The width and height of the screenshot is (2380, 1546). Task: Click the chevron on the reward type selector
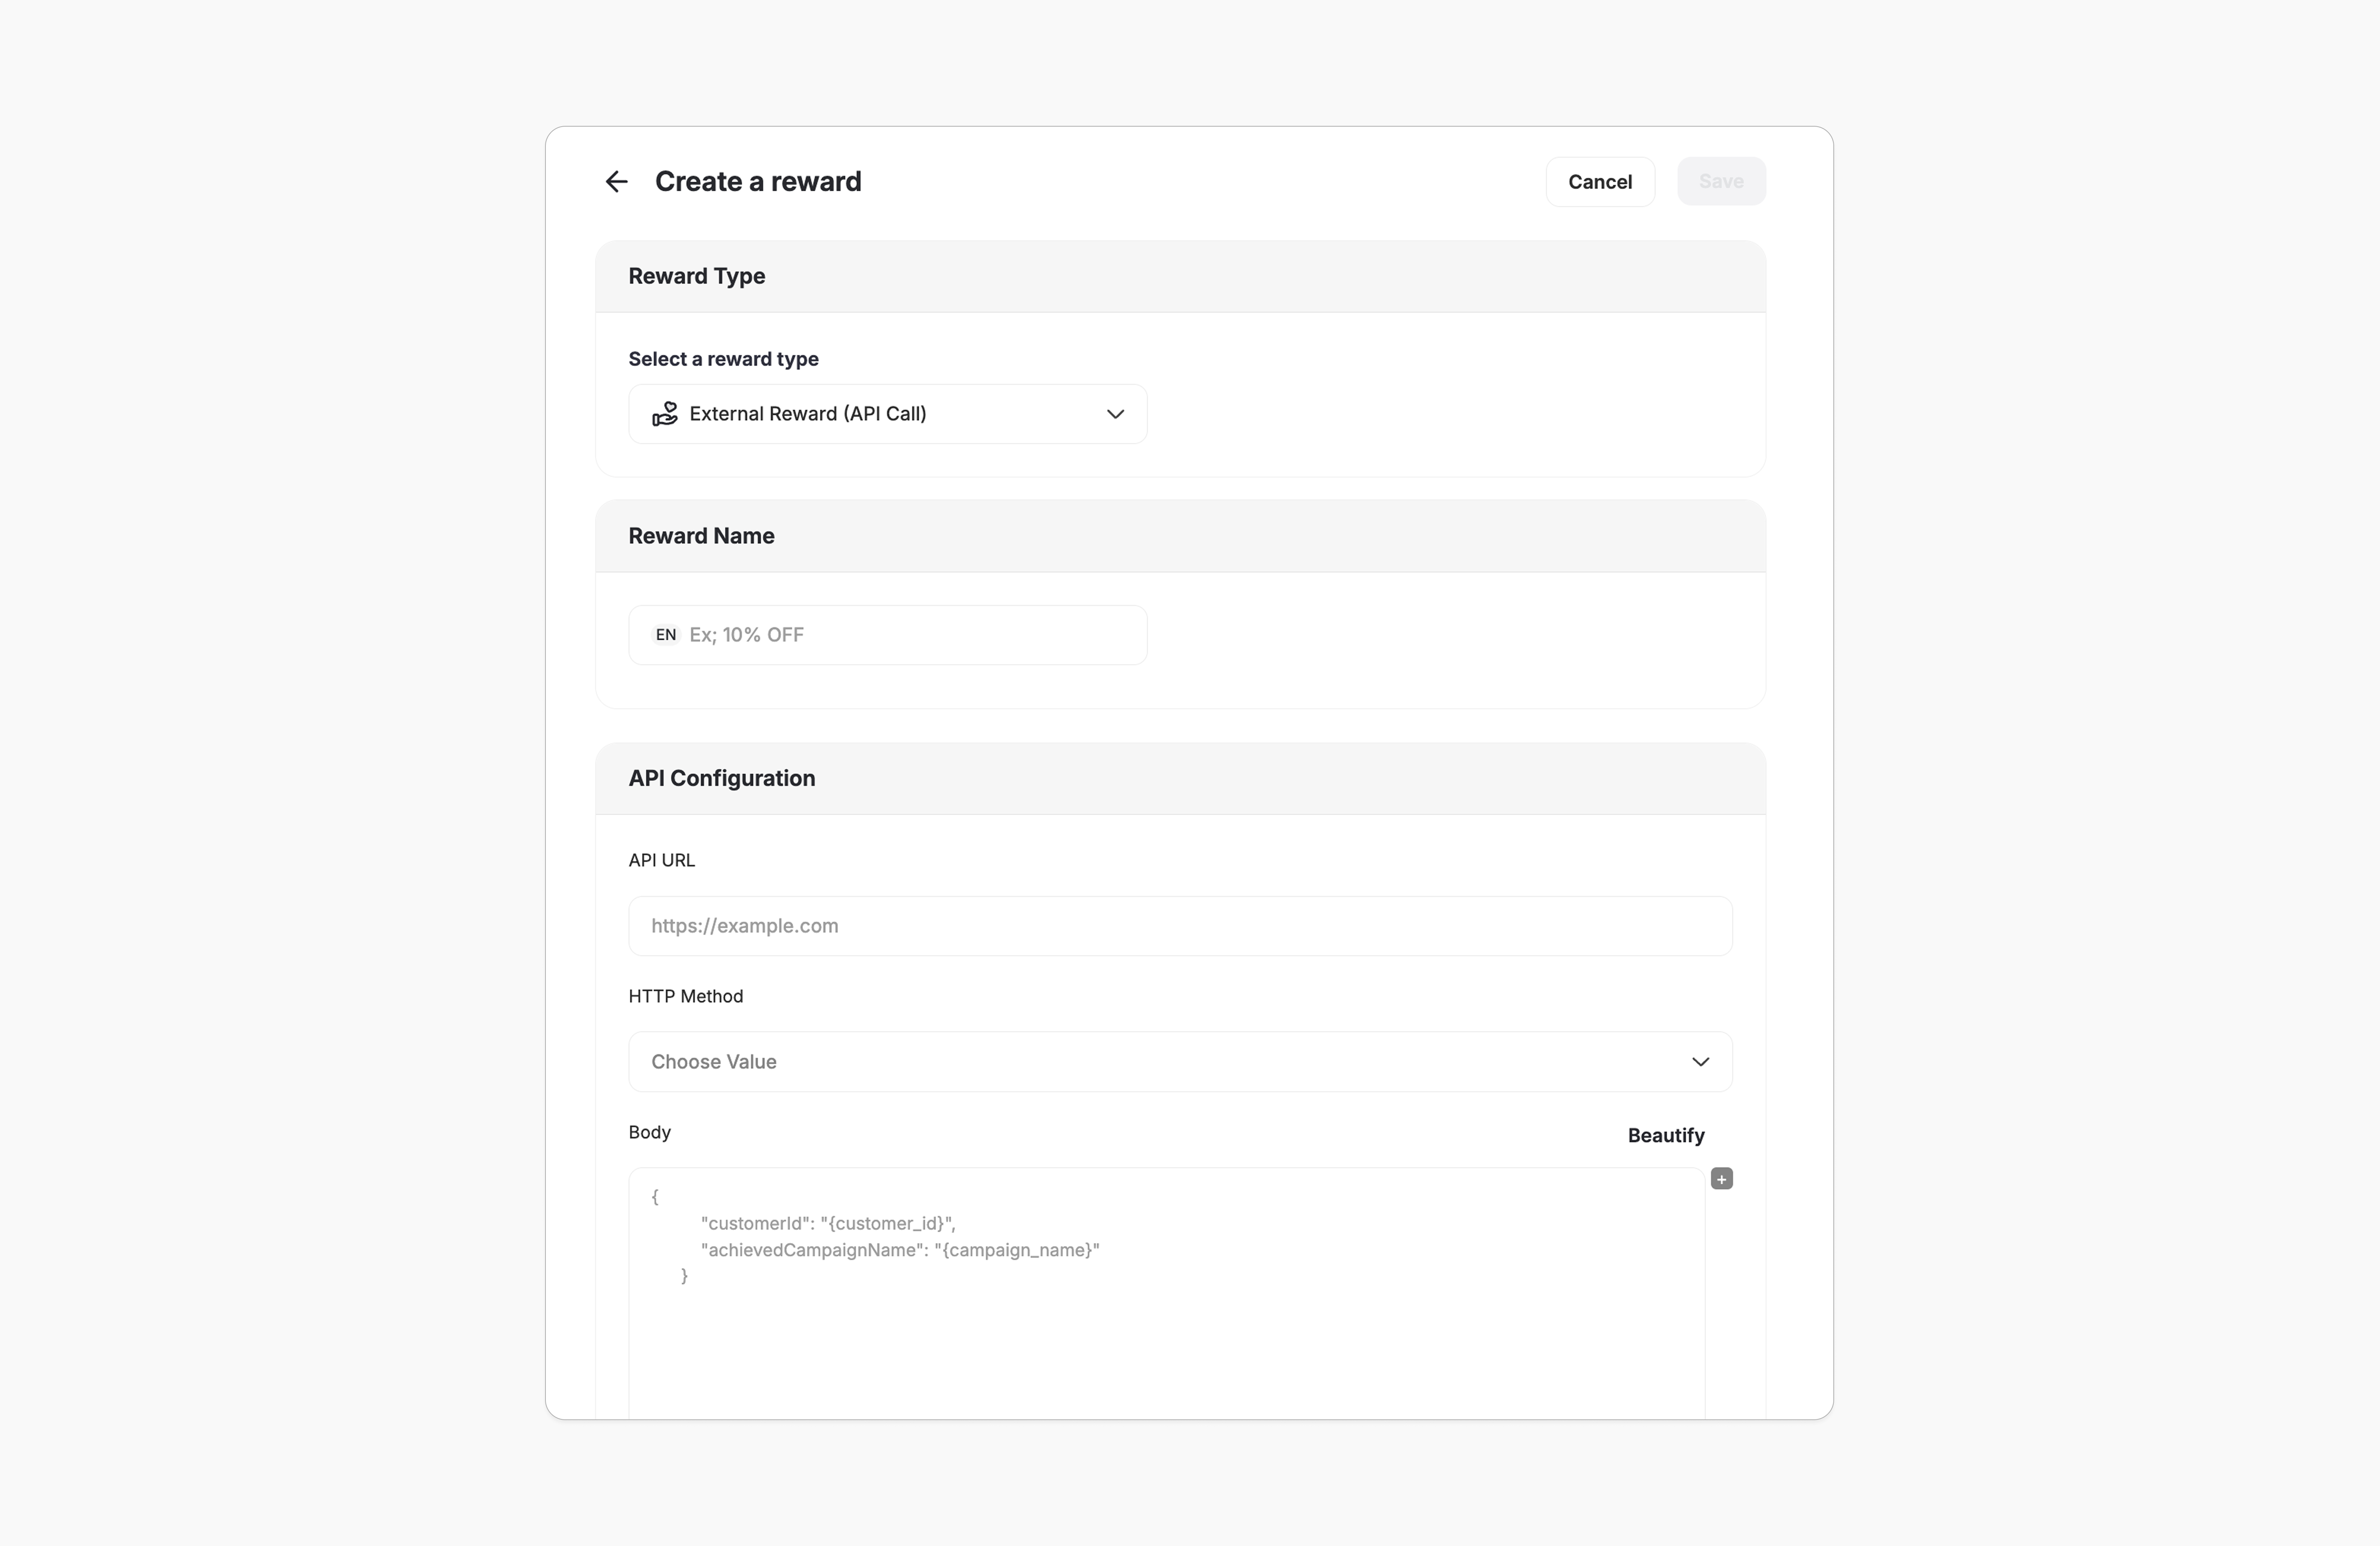[1116, 414]
